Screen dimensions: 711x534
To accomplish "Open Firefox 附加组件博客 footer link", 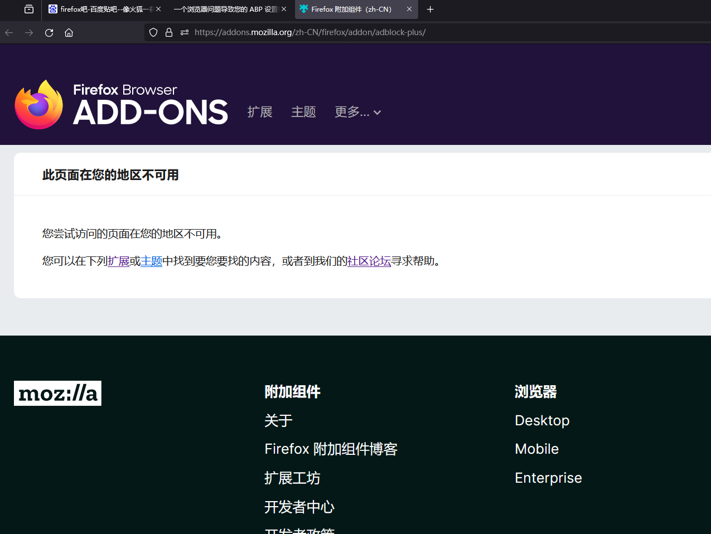I will coord(331,449).
